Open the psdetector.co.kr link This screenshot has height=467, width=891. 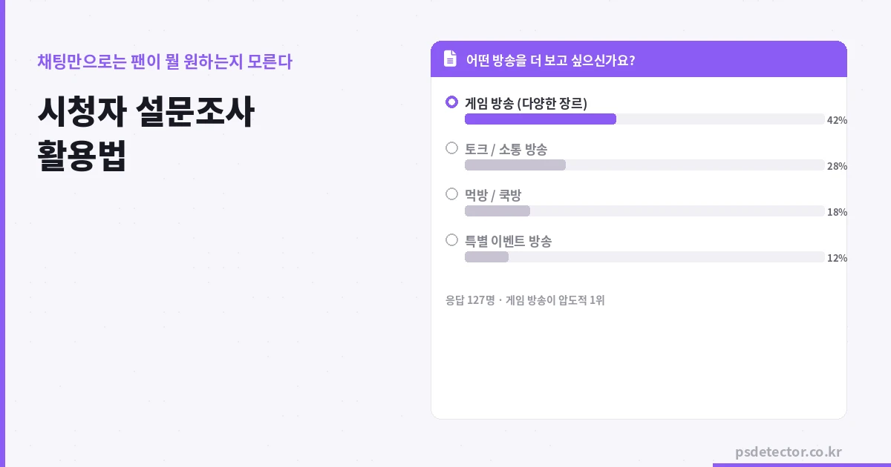[x=788, y=451]
